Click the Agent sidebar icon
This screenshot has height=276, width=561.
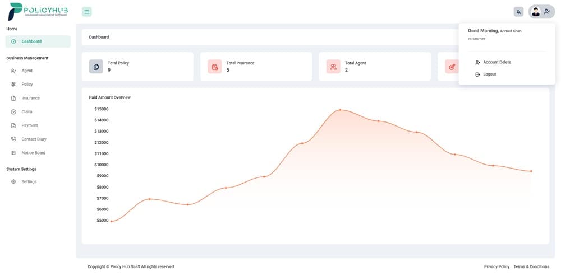click(13, 71)
